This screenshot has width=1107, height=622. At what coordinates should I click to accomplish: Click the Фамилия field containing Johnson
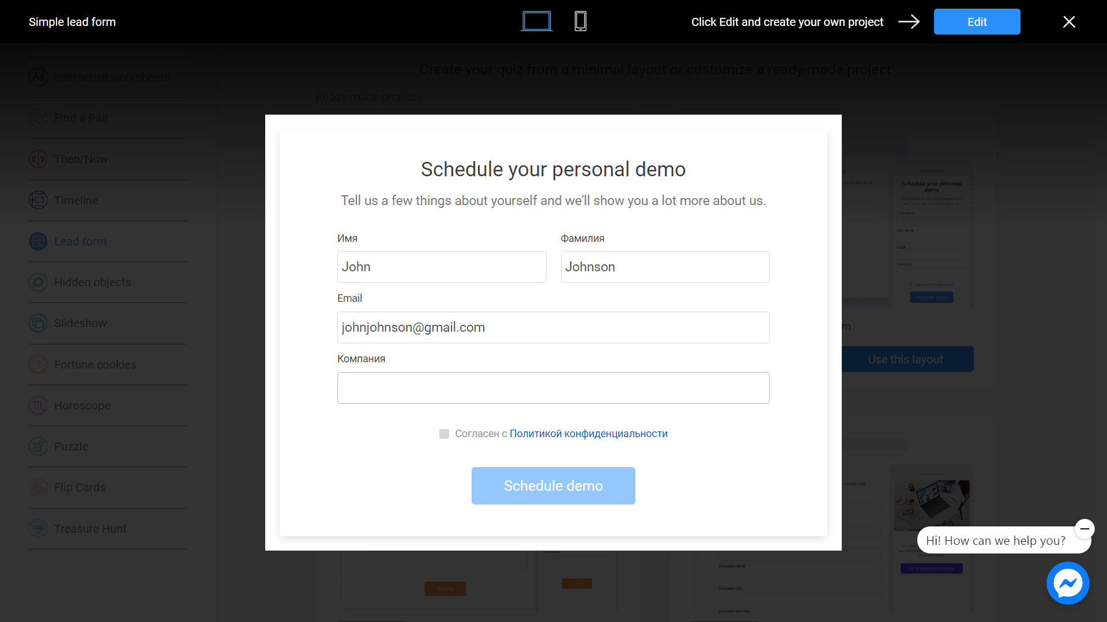[x=665, y=267]
